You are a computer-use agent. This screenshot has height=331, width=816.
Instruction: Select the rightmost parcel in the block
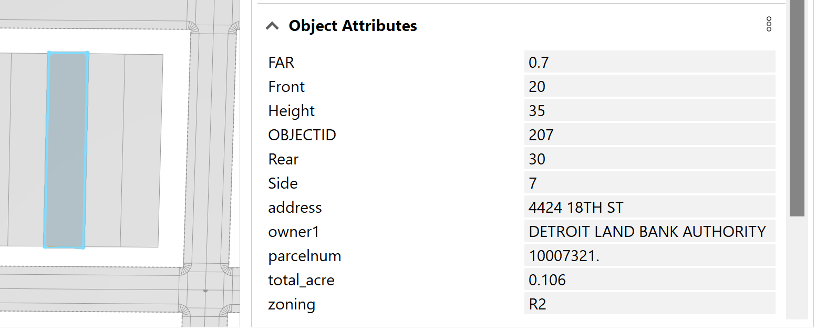[x=142, y=150]
